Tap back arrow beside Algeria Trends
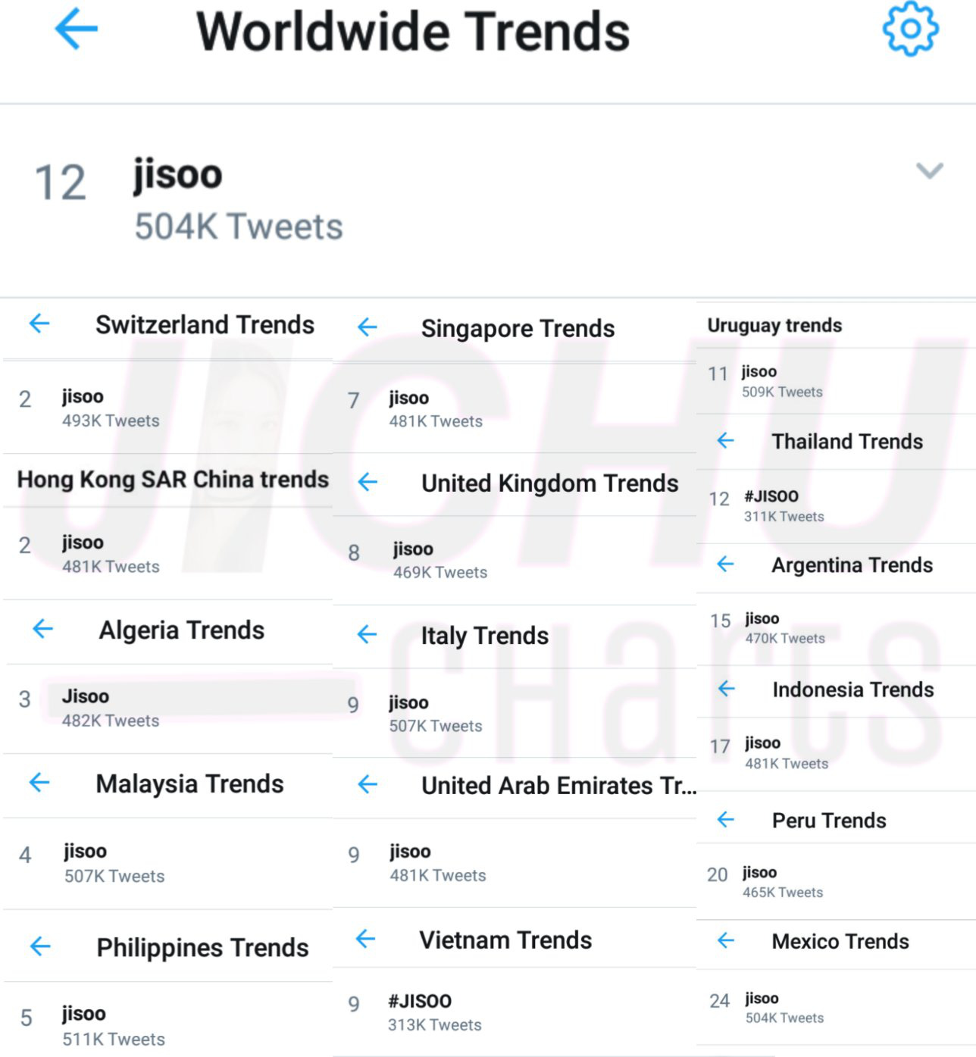 (43, 628)
